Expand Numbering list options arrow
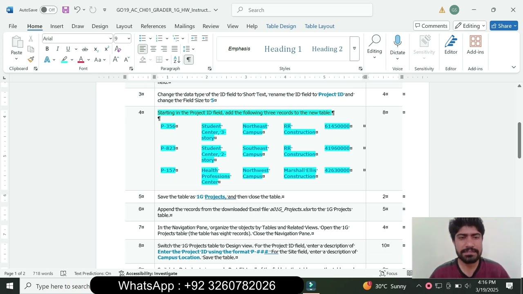Viewport: 523px width, 294px height. pyautogui.click(x=167, y=38)
